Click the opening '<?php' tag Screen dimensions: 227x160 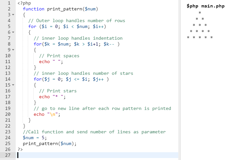tap(24, 3)
